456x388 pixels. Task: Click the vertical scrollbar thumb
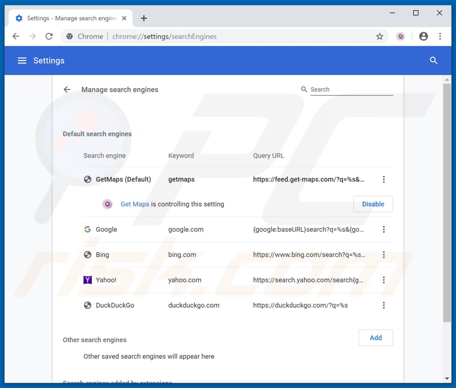tap(447, 203)
